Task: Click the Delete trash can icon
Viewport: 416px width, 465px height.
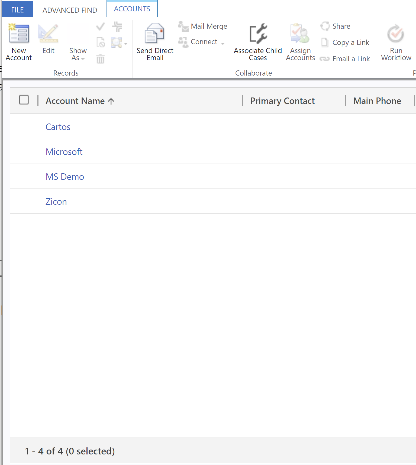Action: coord(101,59)
